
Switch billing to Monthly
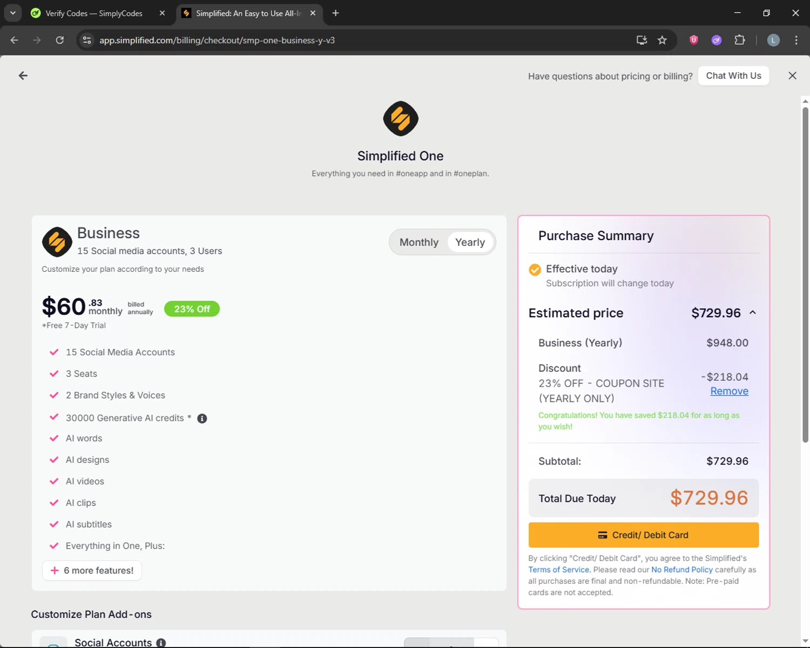point(419,242)
